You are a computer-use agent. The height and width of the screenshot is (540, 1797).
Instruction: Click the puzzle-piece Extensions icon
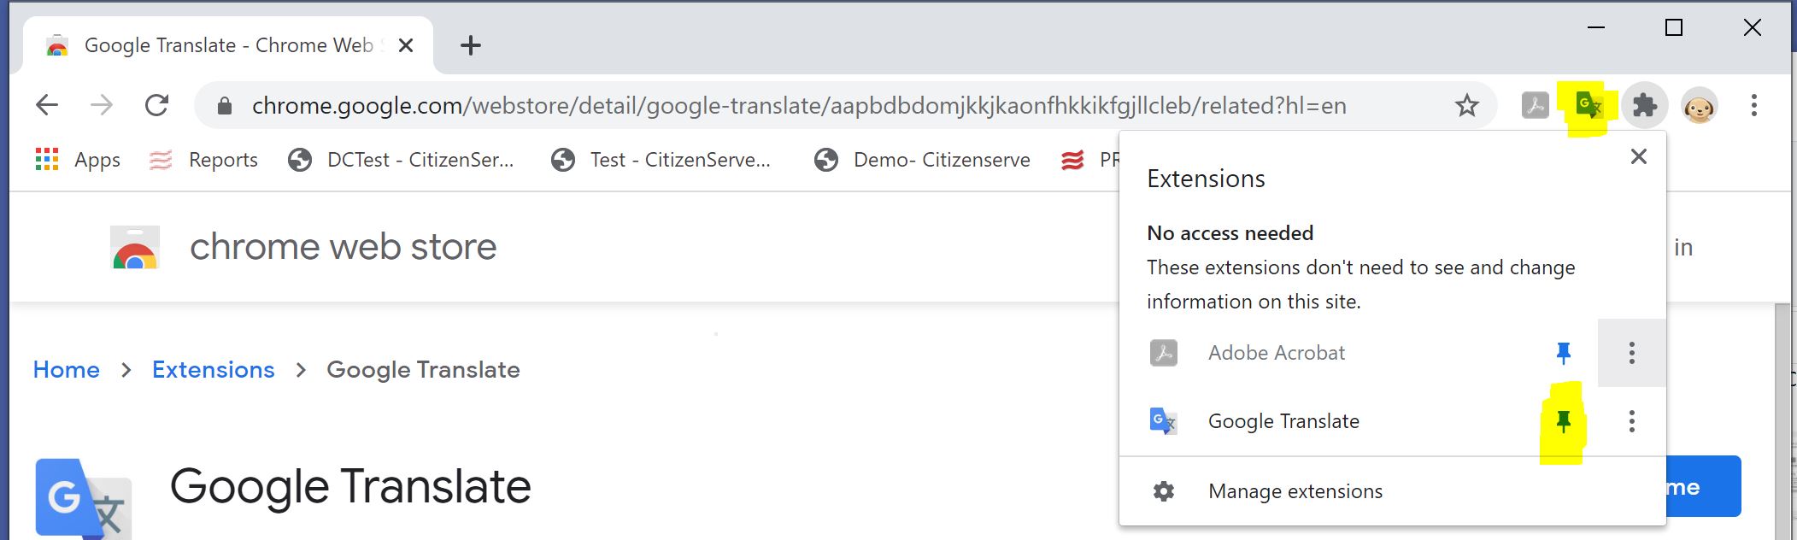[x=1644, y=106]
